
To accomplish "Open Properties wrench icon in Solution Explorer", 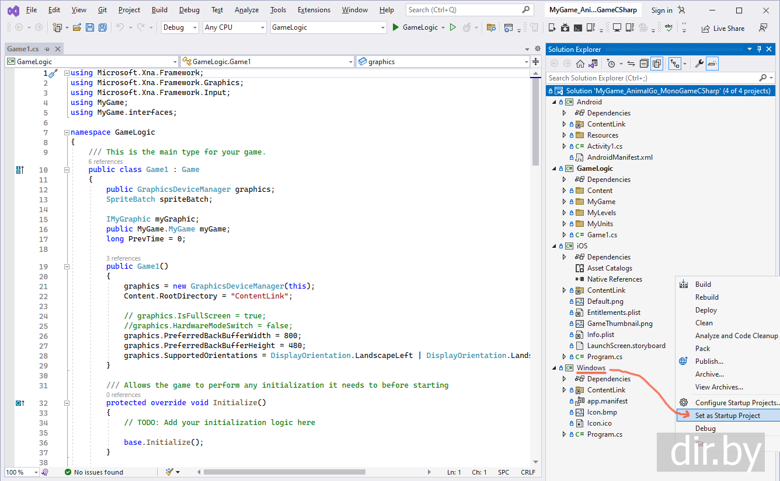I will coord(699,64).
